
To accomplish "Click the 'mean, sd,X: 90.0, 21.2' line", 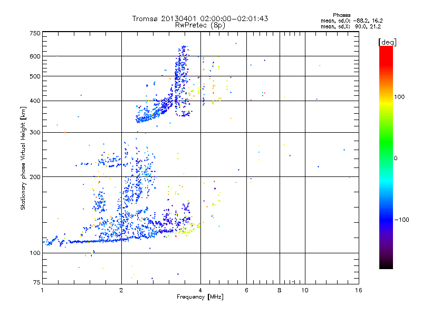I will [351, 26].
